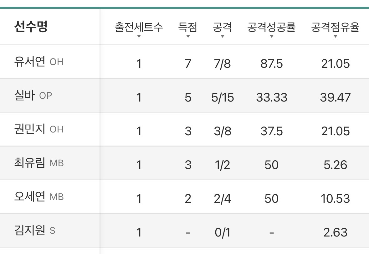Open player 실바 profile
The height and width of the screenshot is (254, 369).
click(x=25, y=95)
